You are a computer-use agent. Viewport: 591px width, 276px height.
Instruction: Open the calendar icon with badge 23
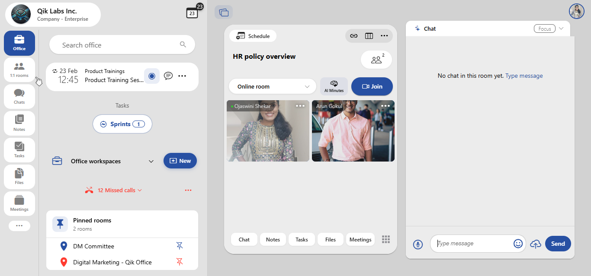coord(193,13)
